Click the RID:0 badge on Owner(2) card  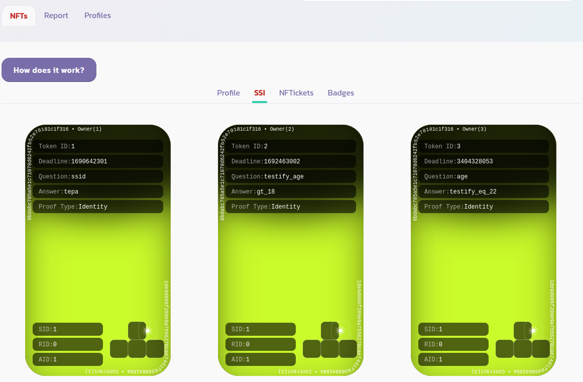click(261, 344)
